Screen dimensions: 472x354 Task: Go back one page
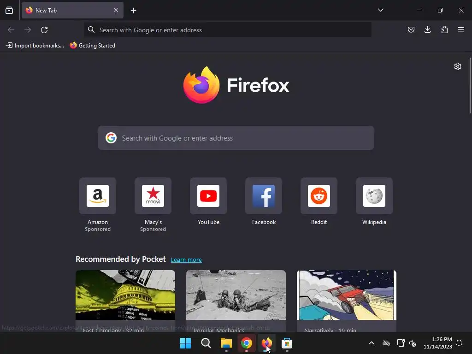(x=11, y=30)
